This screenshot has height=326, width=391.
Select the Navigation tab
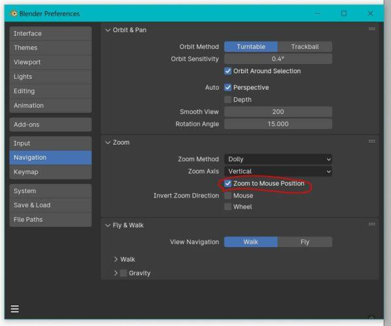click(51, 158)
